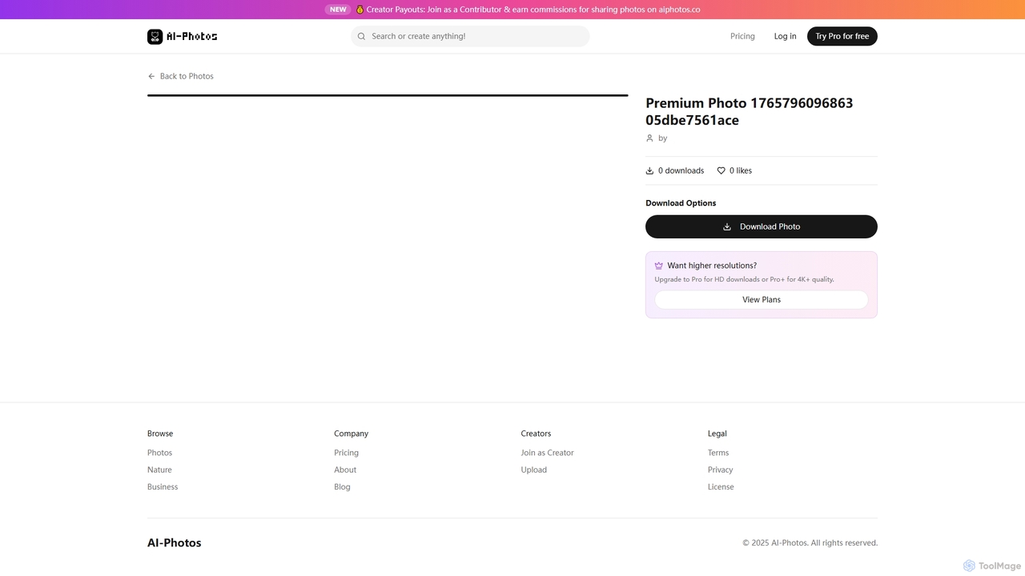1025x576 pixels.
Task: Open the footer Pricing link
Action: tap(346, 453)
